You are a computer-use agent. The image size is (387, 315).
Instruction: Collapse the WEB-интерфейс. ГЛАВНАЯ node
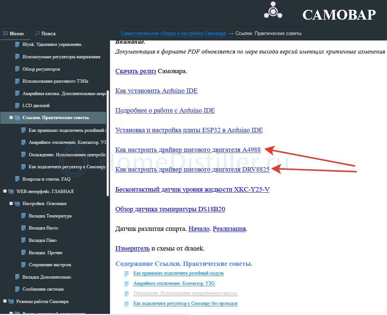[5, 191]
